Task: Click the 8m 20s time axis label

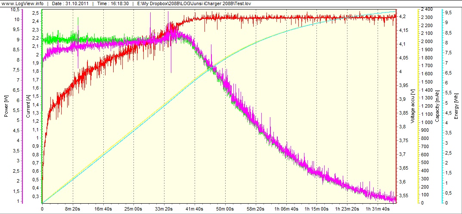Action: click(73, 209)
